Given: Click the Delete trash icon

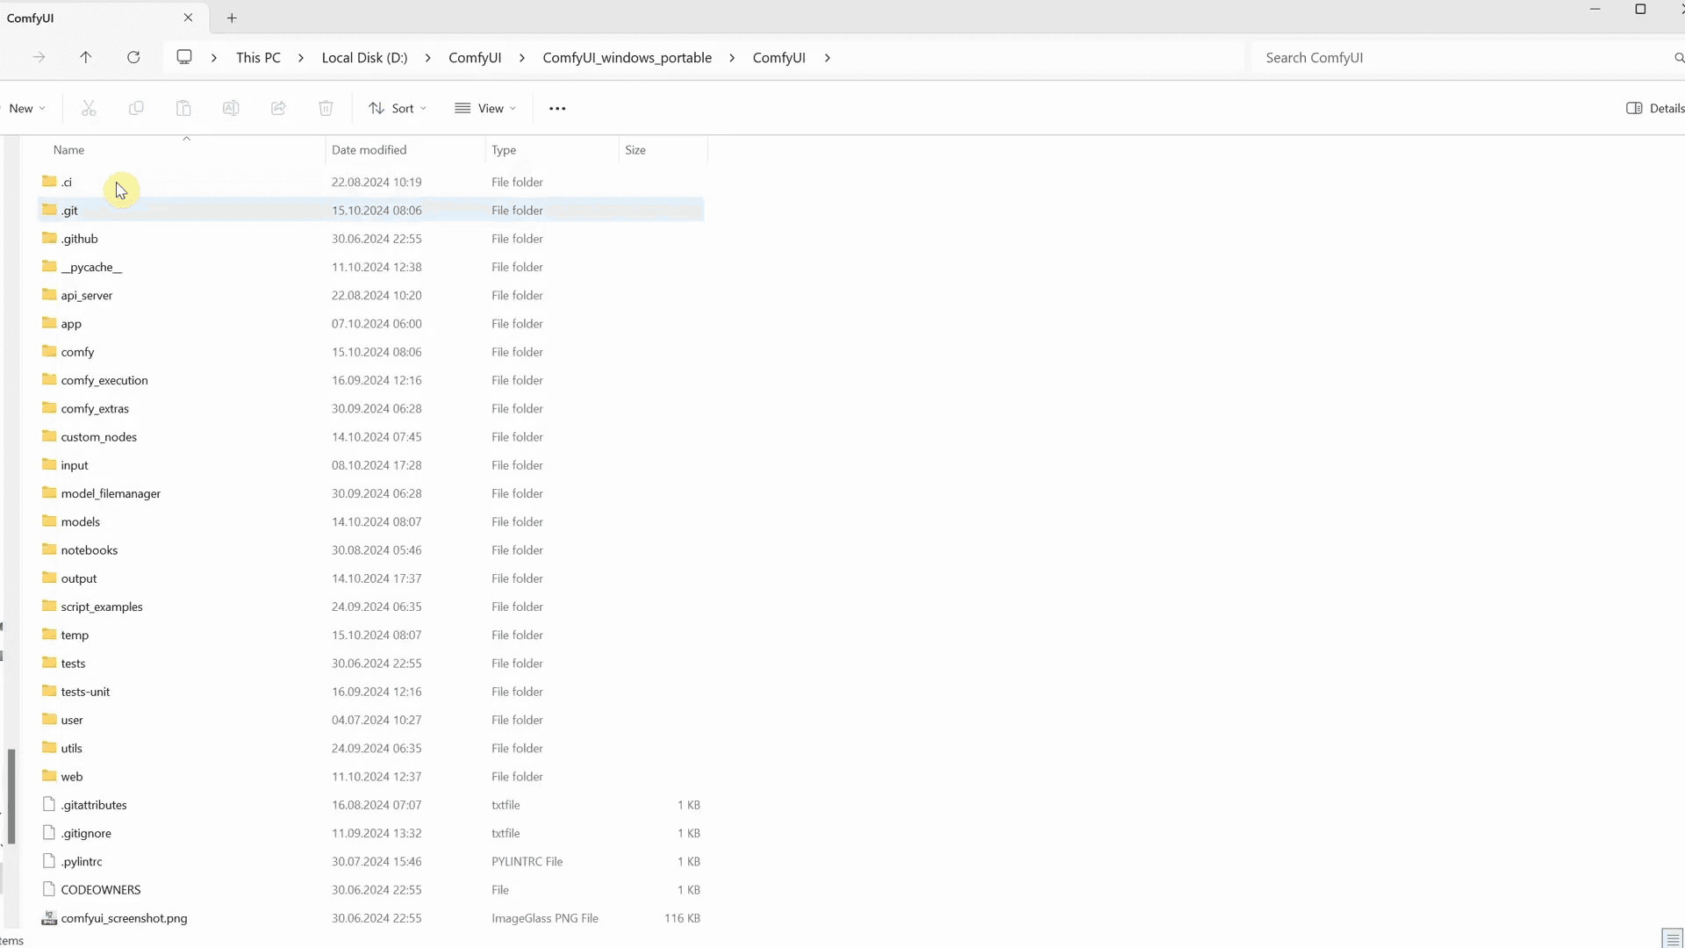Looking at the screenshot, I should pyautogui.click(x=326, y=108).
